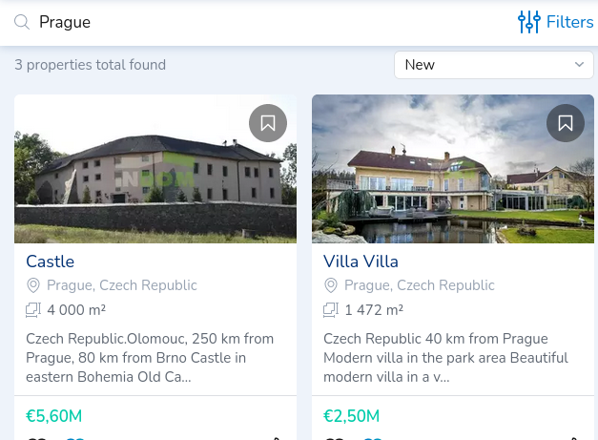Click the Castle €5,60M price
This screenshot has height=440, width=598.
(53, 416)
